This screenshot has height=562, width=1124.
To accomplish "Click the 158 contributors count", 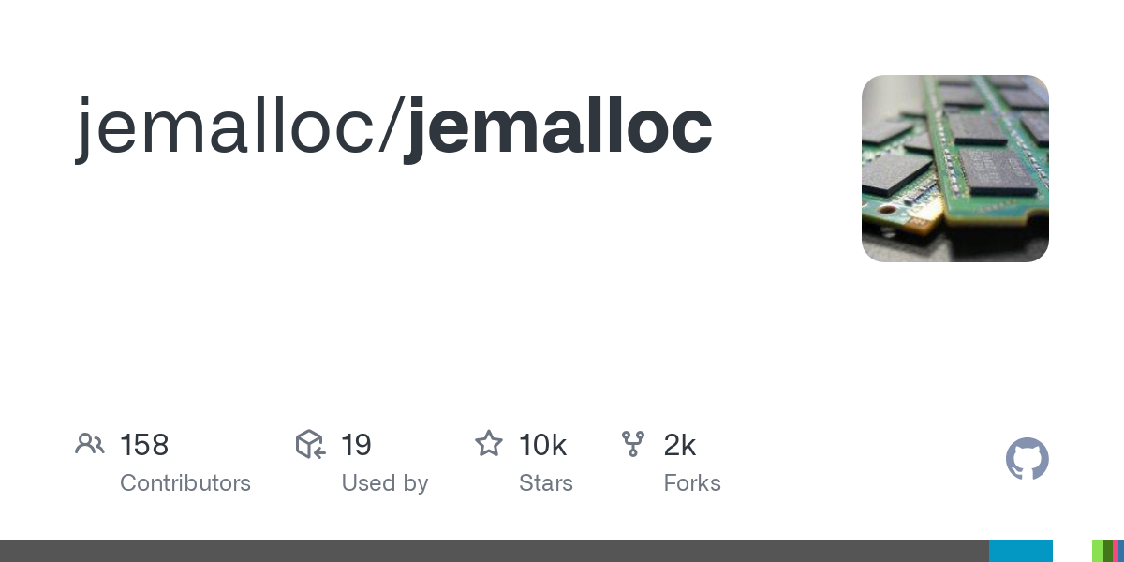I will click(x=144, y=445).
